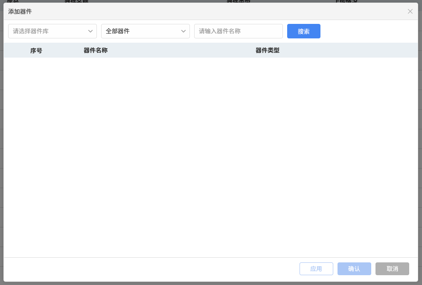Click the 序号 column header
Viewport: 422px width, 285px height.
tap(36, 51)
